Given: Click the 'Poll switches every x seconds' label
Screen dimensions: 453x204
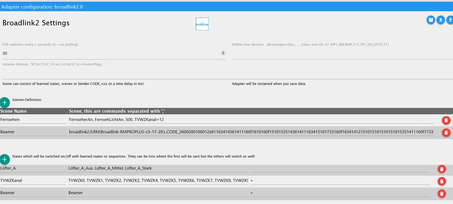Looking at the screenshot, I should coord(40,45).
